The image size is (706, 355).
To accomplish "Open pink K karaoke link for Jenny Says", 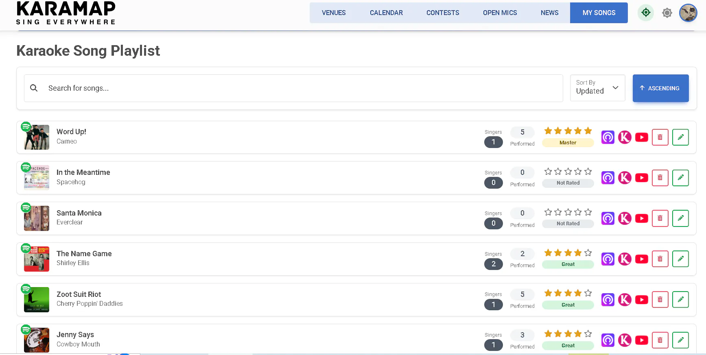I will [625, 340].
